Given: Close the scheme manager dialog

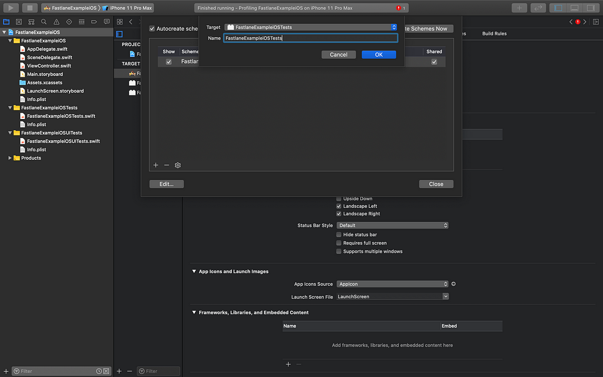Looking at the screenshot, I should pos(436,184).
